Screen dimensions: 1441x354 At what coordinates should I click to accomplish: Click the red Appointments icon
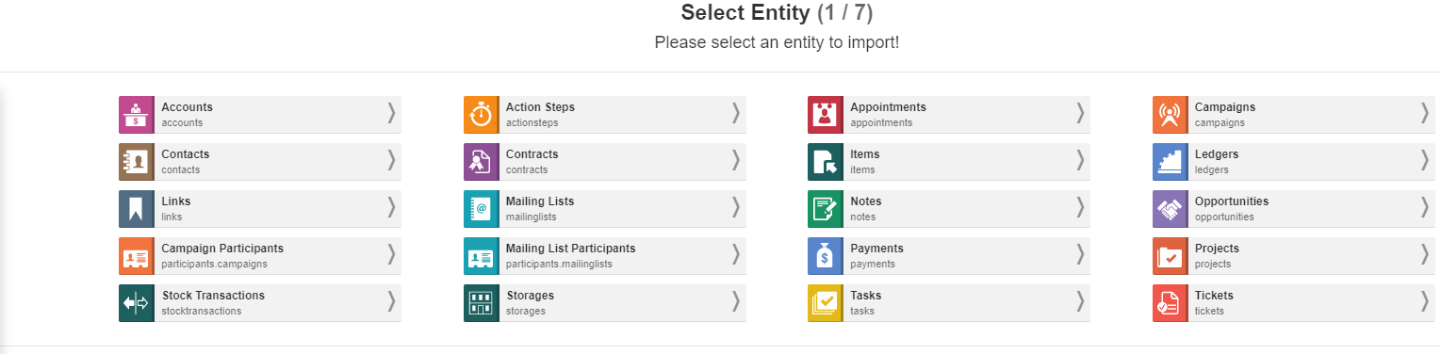coord(825,115)
